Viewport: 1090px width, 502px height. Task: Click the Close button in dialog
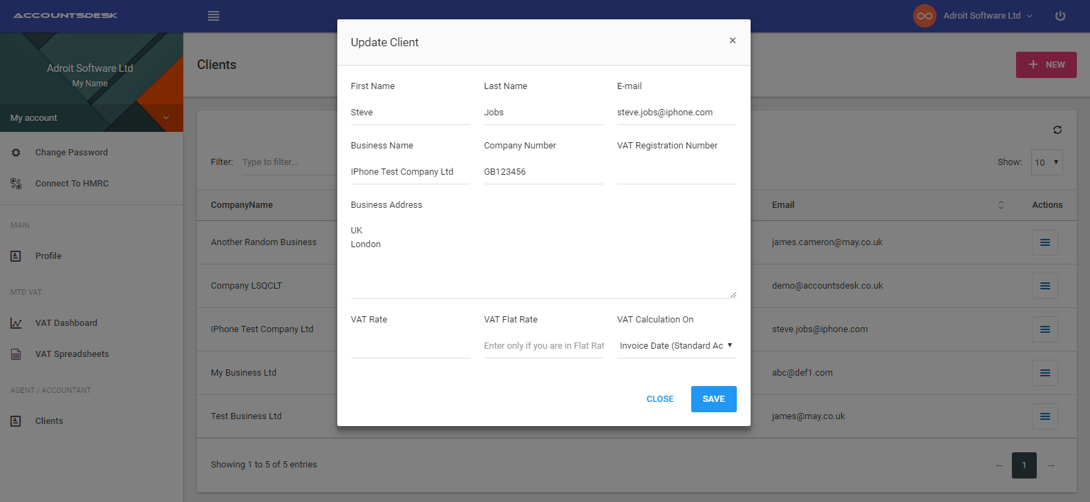(x=659, y=399)
